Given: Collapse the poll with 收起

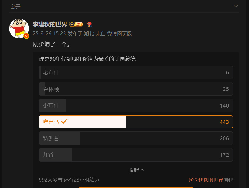Looking at the screenshot, I should click(136, 170).
